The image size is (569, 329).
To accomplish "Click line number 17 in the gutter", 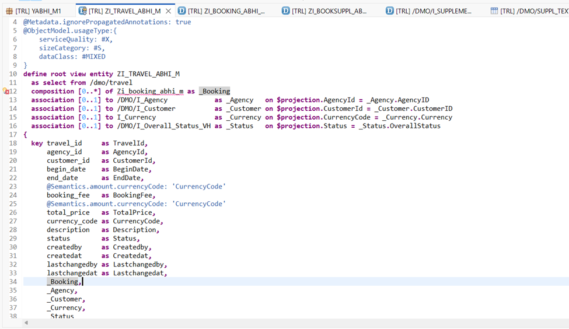I will coord(13,134).
